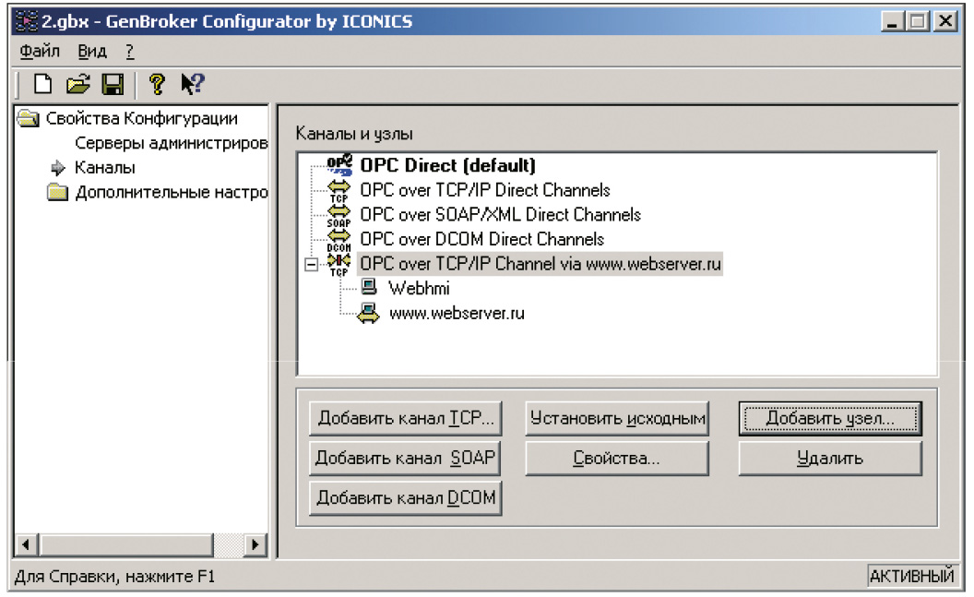Viewport: 974px width, 597px height.
Task: Click the Удалить button
Action: click(830, 459)
